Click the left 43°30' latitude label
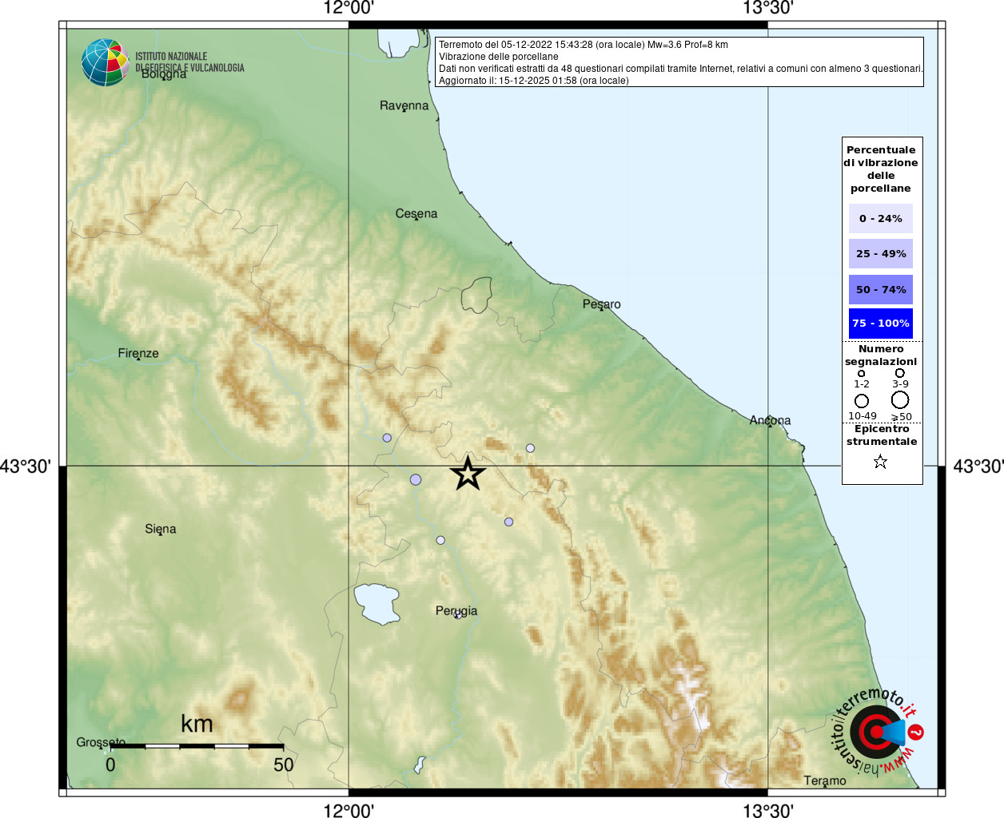1004x818 pixels. [26, 466]
